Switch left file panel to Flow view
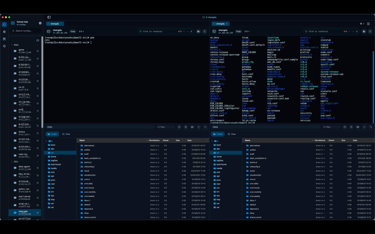The height and width of the screenshot is (234, 375). coord(66,134)
